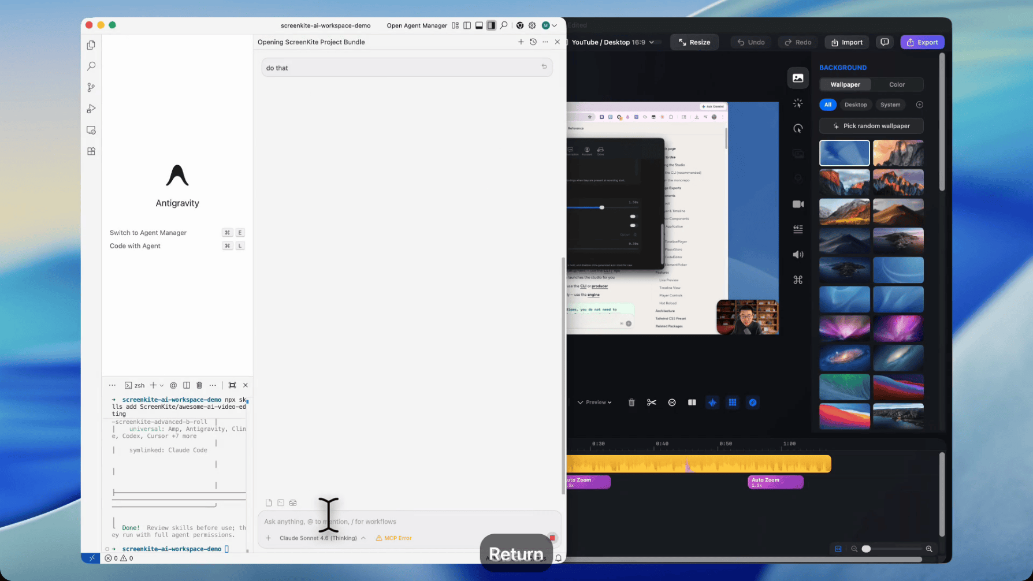Open Source Control in Antigravity's activity bar

click(x=91, y=87)
